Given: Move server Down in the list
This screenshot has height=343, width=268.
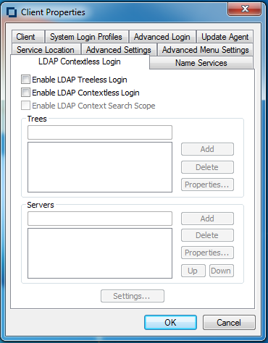Looking at the screenshot, I should click(x=222, y=271).
